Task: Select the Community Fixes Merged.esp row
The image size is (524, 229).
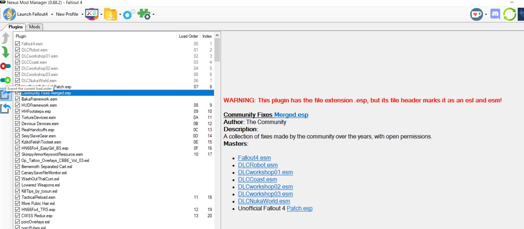Action: coord(114,93)
